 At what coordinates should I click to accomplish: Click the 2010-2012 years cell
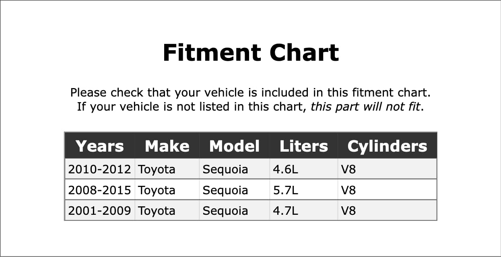click(x=99, y=169)
